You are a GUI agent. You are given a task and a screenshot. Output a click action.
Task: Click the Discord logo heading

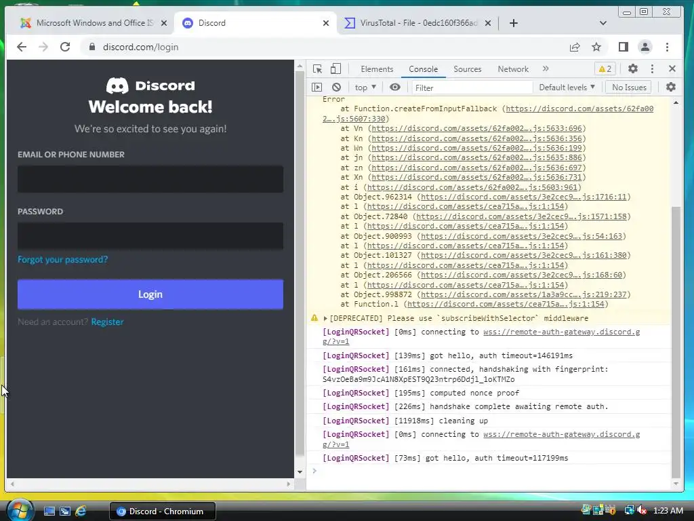(x=150, y=85)
